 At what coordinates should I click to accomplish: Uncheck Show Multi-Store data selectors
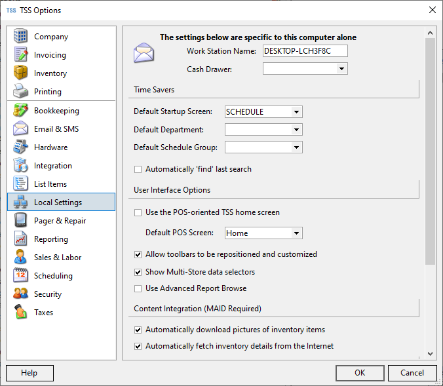coord(138,272)
